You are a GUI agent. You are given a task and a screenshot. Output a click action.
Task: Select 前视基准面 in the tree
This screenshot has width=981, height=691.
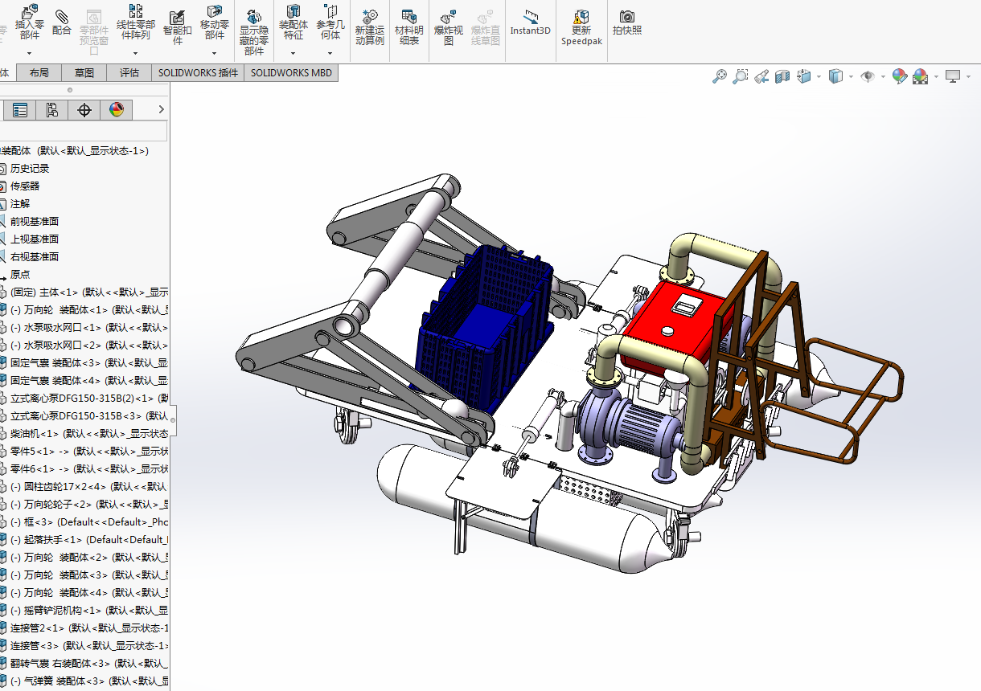pyautogui.click(x=35, y=221)
